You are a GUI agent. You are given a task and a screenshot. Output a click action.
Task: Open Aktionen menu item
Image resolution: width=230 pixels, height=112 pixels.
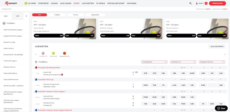pyautogui.click(x=132, y=3)
